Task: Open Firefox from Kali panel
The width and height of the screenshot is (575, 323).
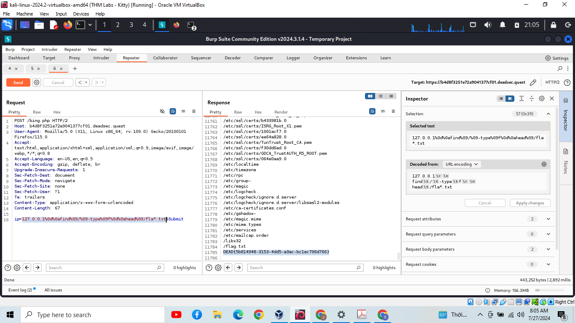Action: tap(68, 25)
